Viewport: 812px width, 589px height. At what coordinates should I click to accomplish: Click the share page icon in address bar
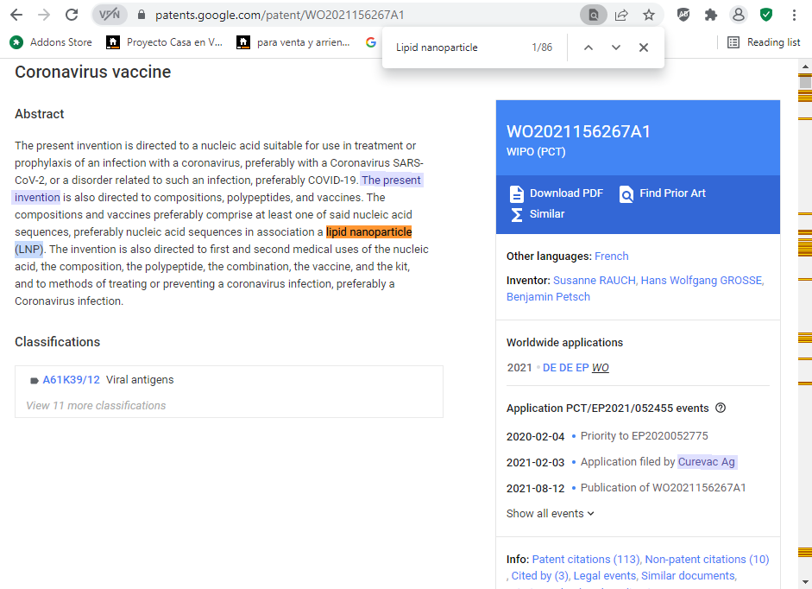point(621,15)
